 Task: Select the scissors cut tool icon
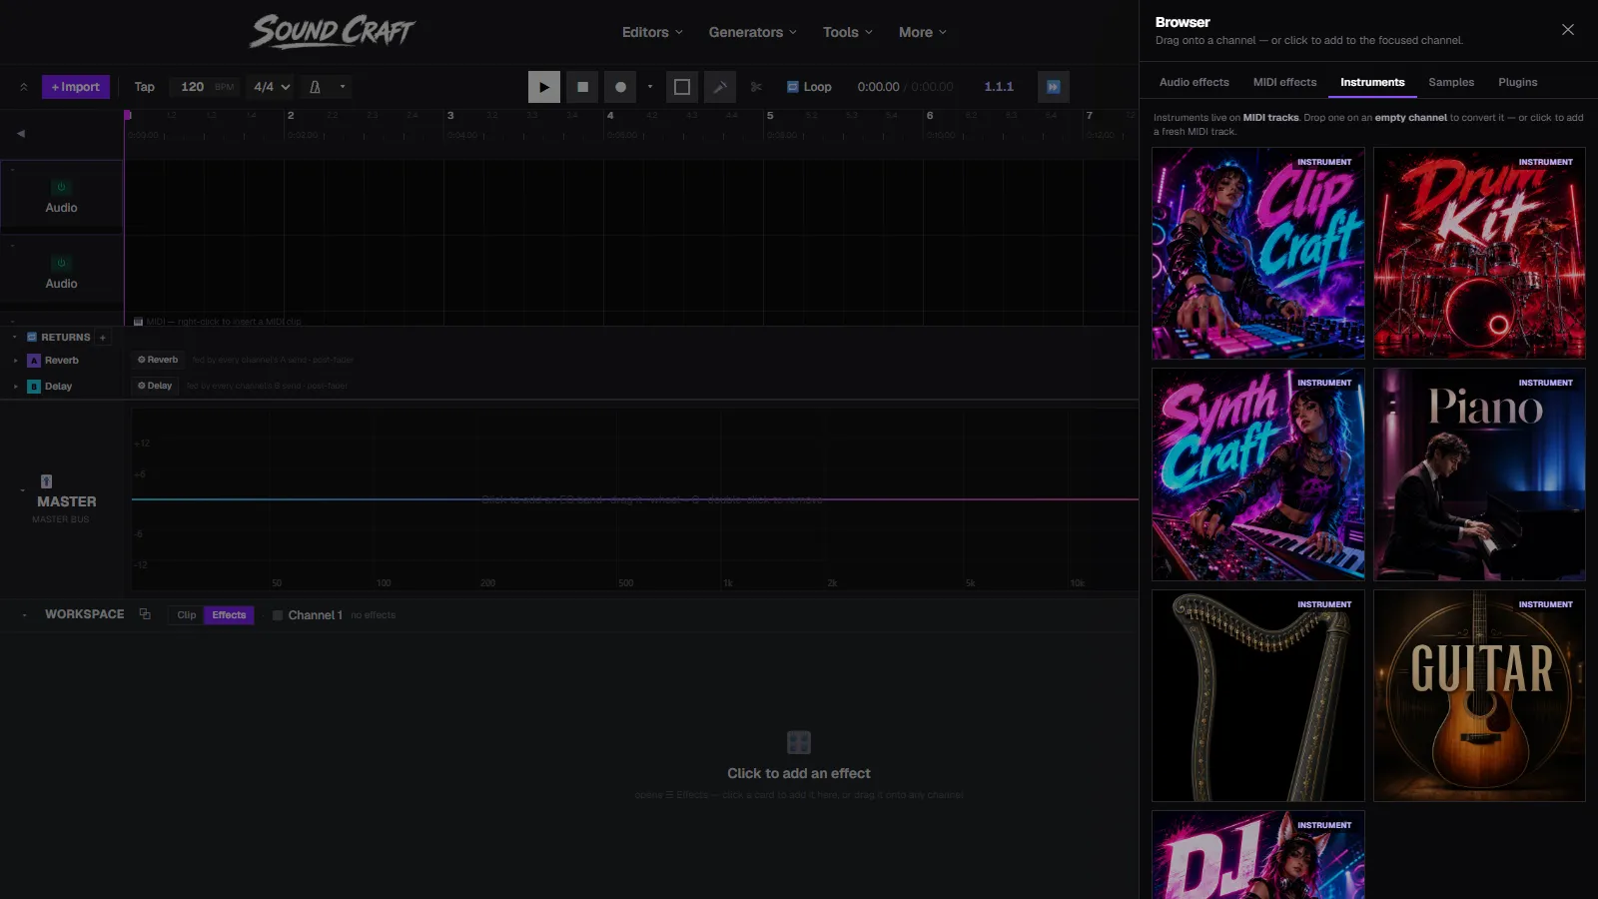[756, 87]
